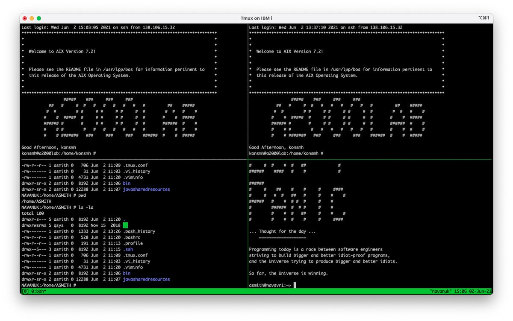The width and height of the screenshot is (513, 321).
Task: Click the qsys directory row dated Nov 15 2018
Action: pos(75,225)
